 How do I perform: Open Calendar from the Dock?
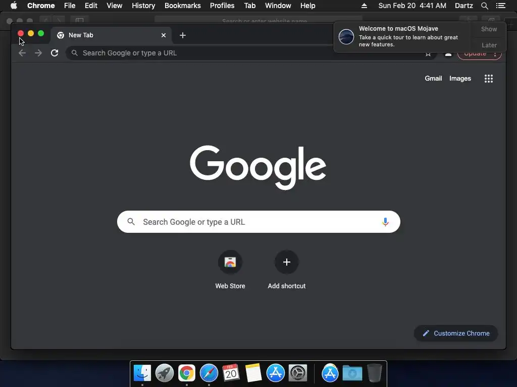[231, 373]
